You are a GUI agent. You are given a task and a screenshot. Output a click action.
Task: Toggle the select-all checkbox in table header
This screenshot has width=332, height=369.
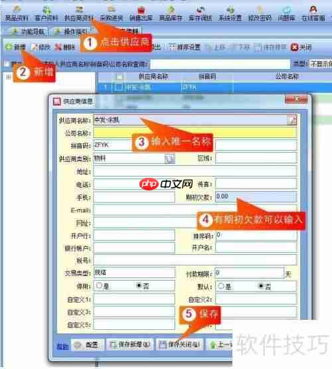(119, 77)
